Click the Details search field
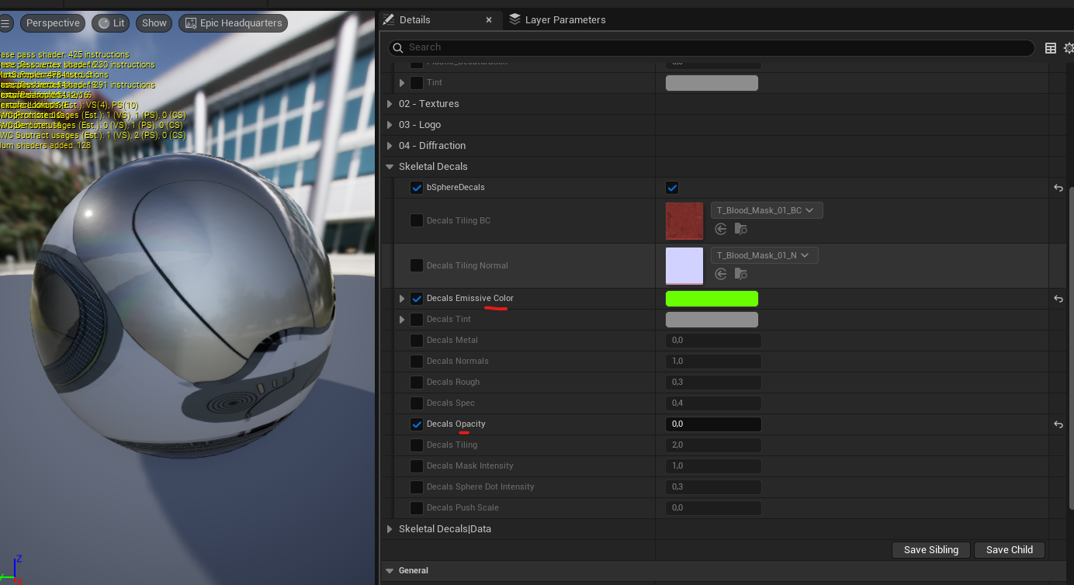This screenshot has width=1074, height=585. pos(711,48)
